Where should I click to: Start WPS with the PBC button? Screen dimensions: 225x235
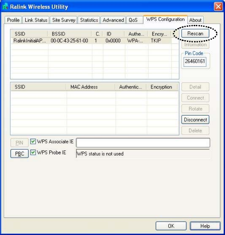pyautogui.click(x=19, y=154)
